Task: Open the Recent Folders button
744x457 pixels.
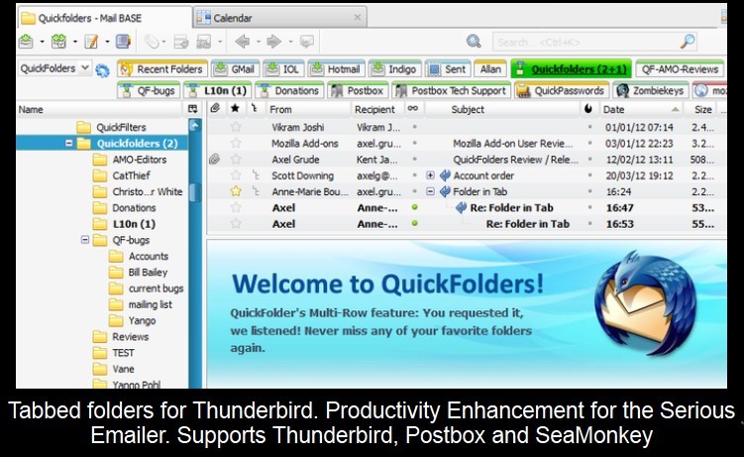Action: 161,69
